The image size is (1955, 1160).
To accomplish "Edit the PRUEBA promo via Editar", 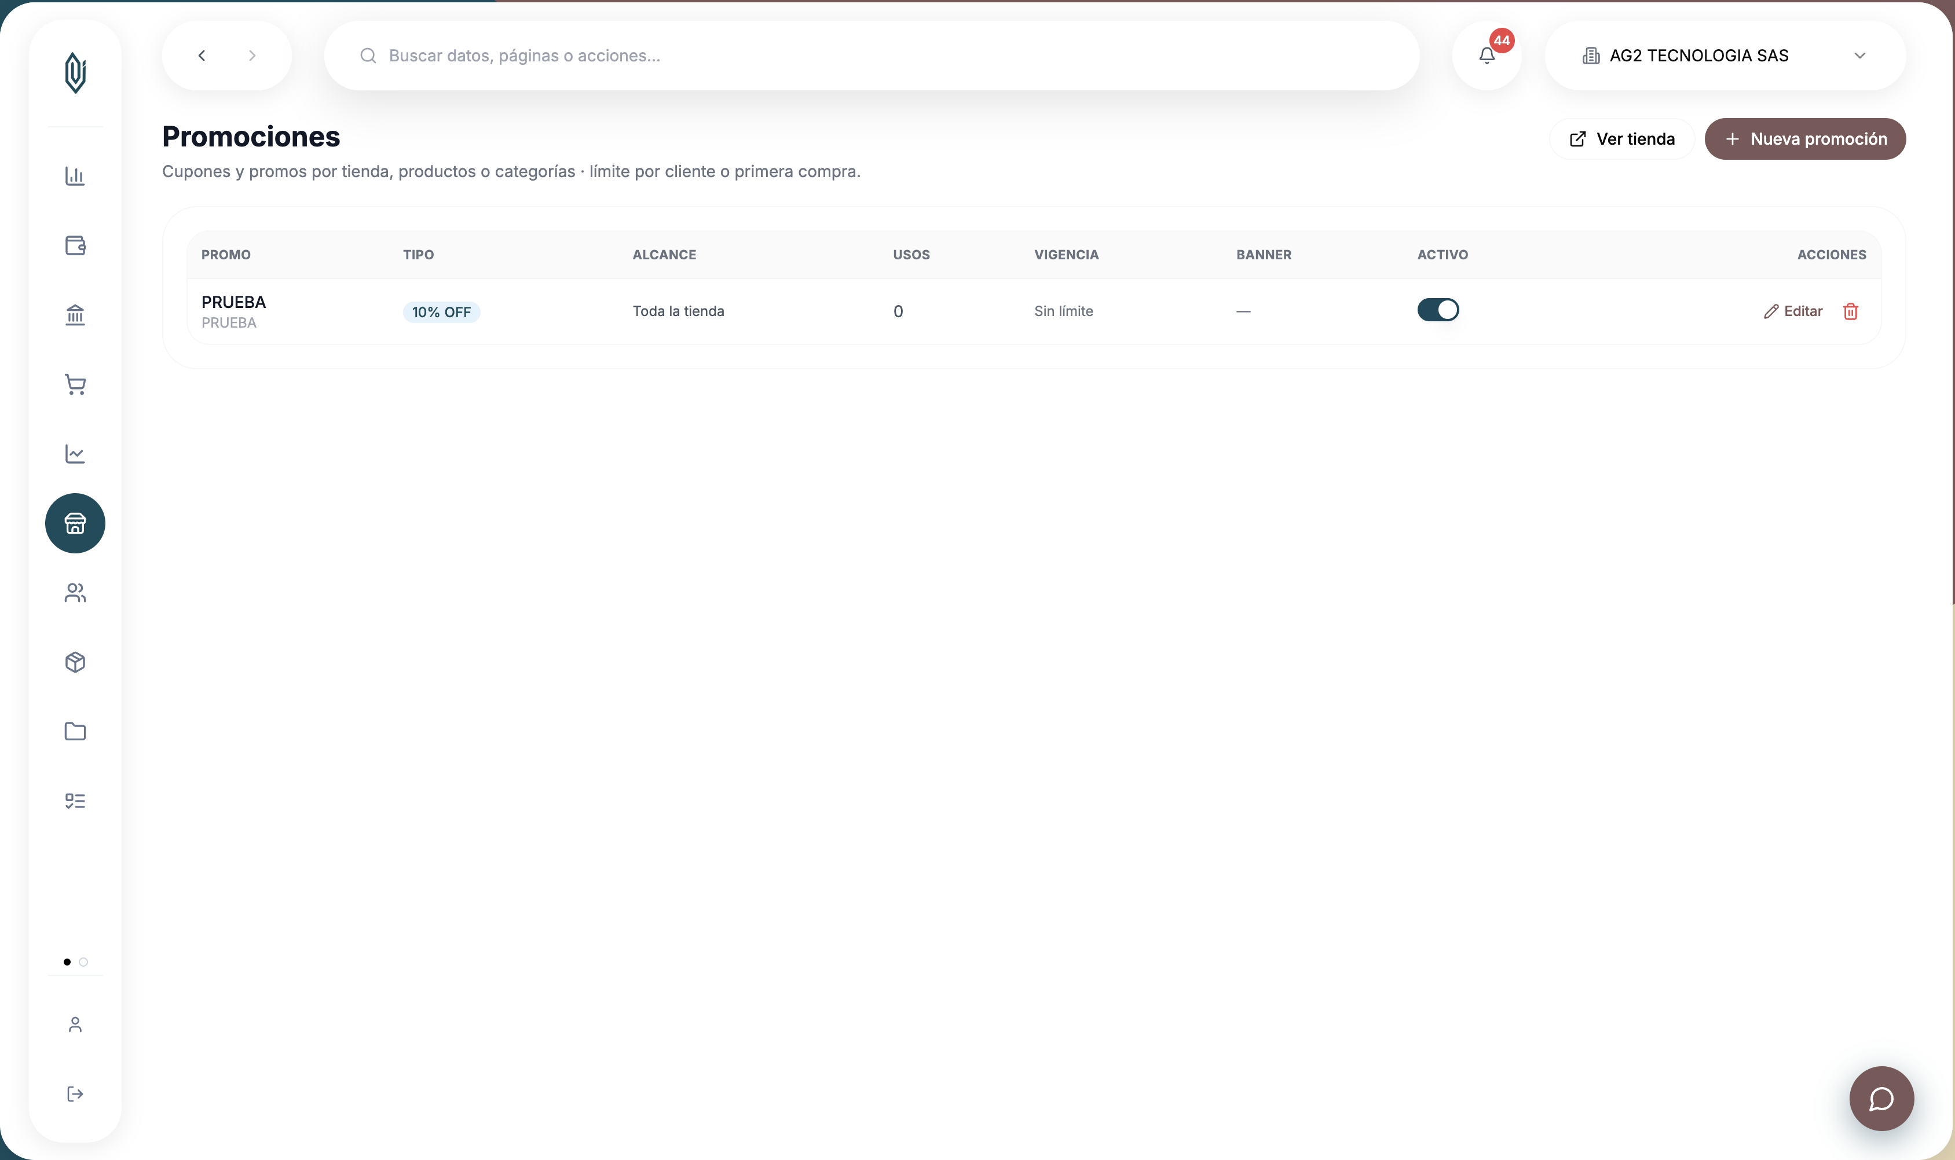I will (x=1792, y=311).
